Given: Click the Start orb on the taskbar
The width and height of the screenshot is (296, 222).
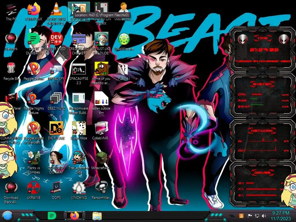Looking at the screenshot, I should 8,216.
